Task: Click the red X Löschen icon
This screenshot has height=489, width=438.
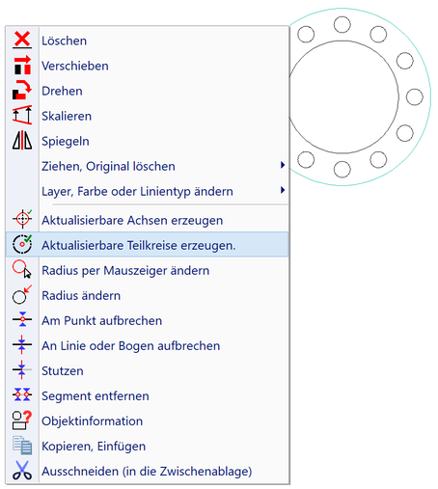Action: tap(22, 40)
